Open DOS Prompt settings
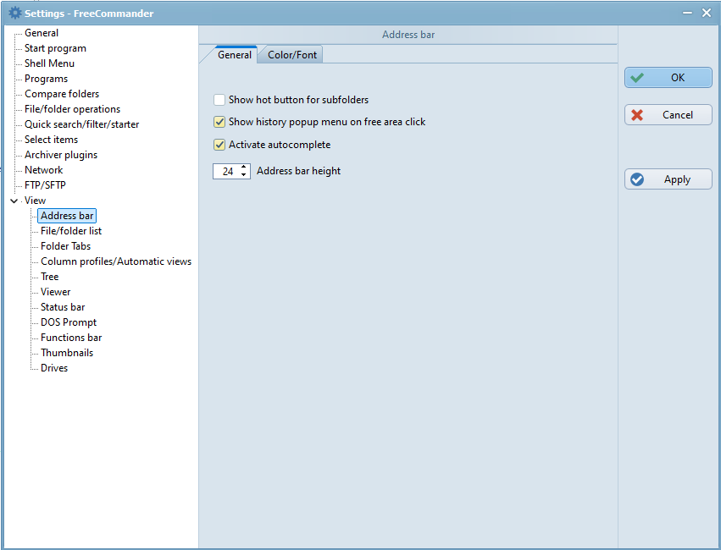This screenshot has width=721, height=550. (69, 322)
